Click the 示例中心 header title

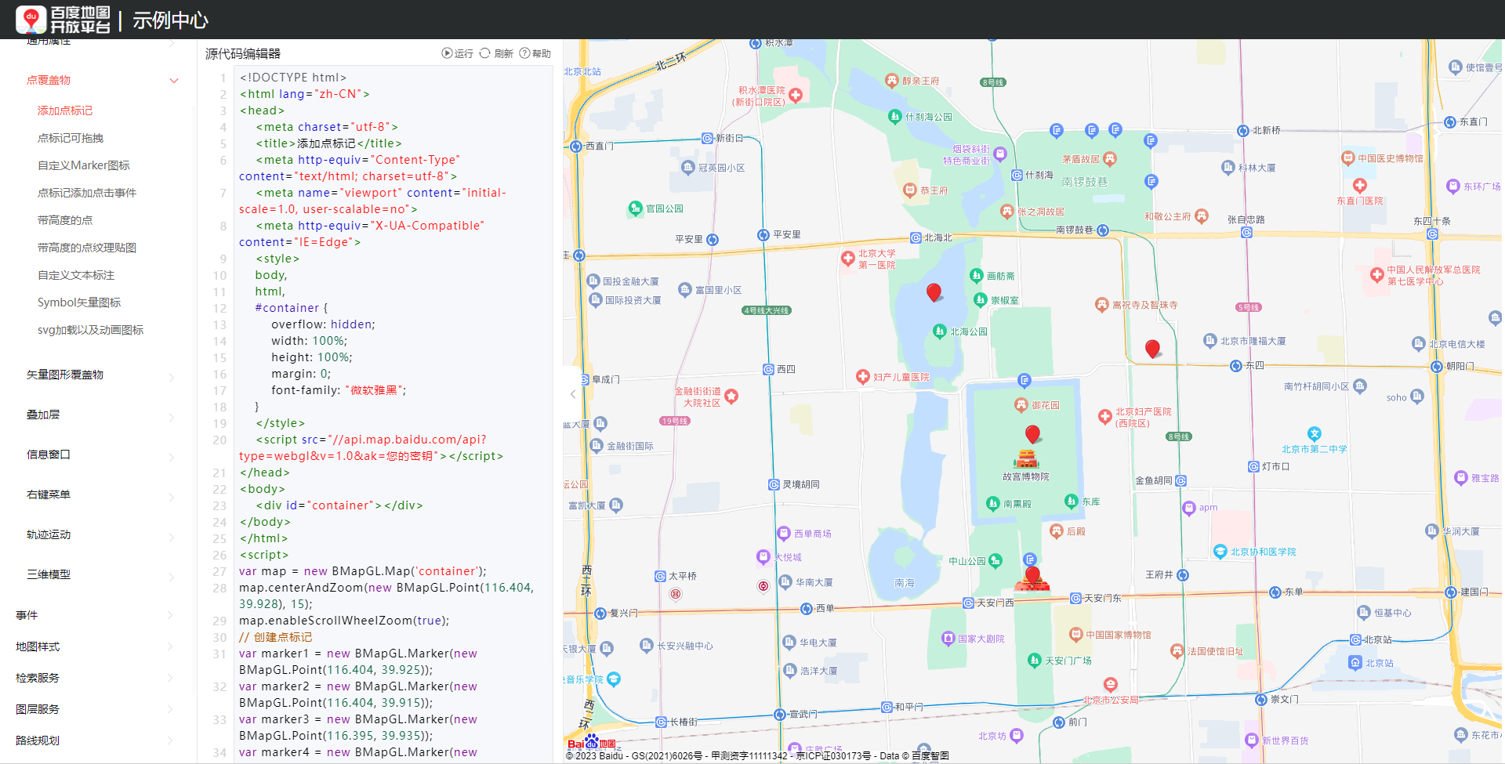pyautogui.click(x=170, y=20)
